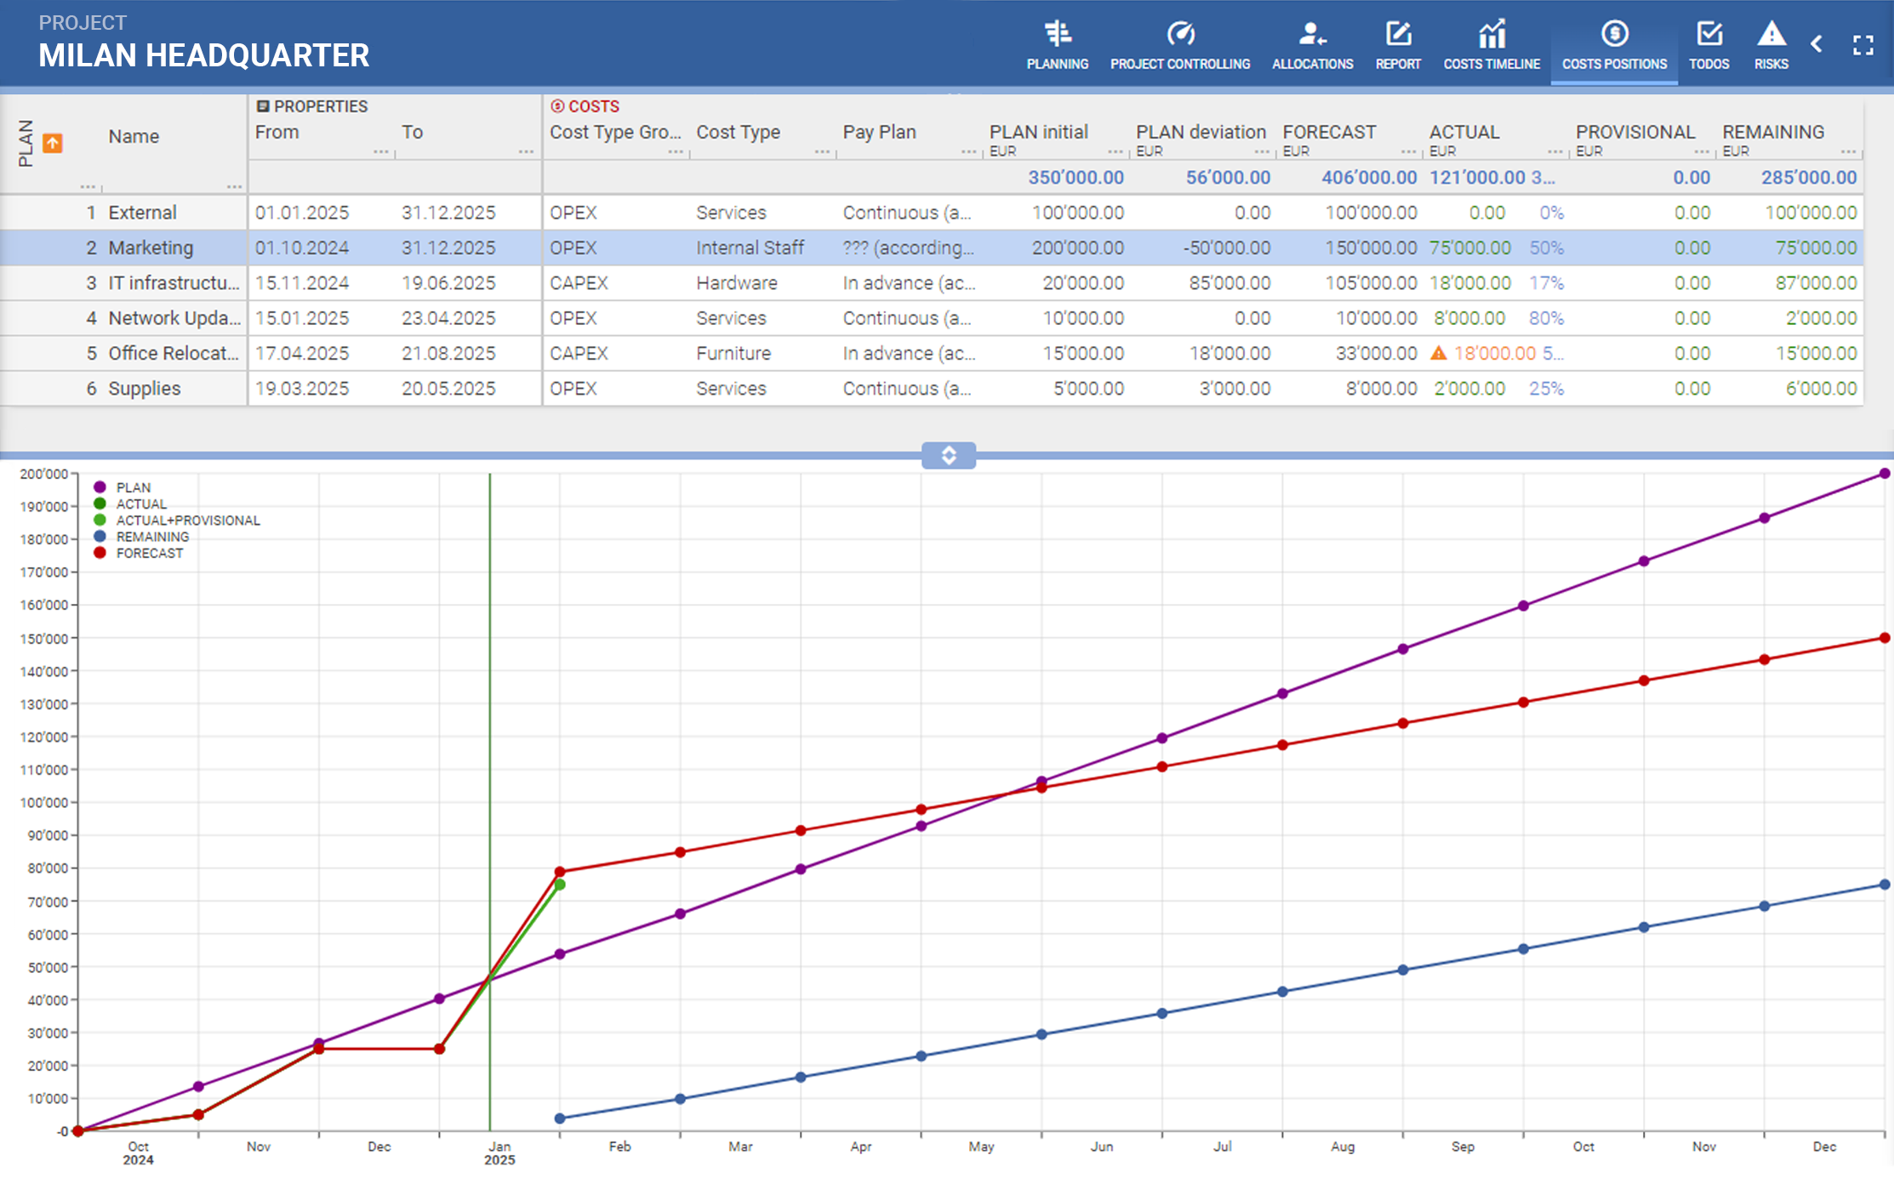The image size is (1894, 1178).
Task: Click the Properties section header icon
Action: pos(263,106)
